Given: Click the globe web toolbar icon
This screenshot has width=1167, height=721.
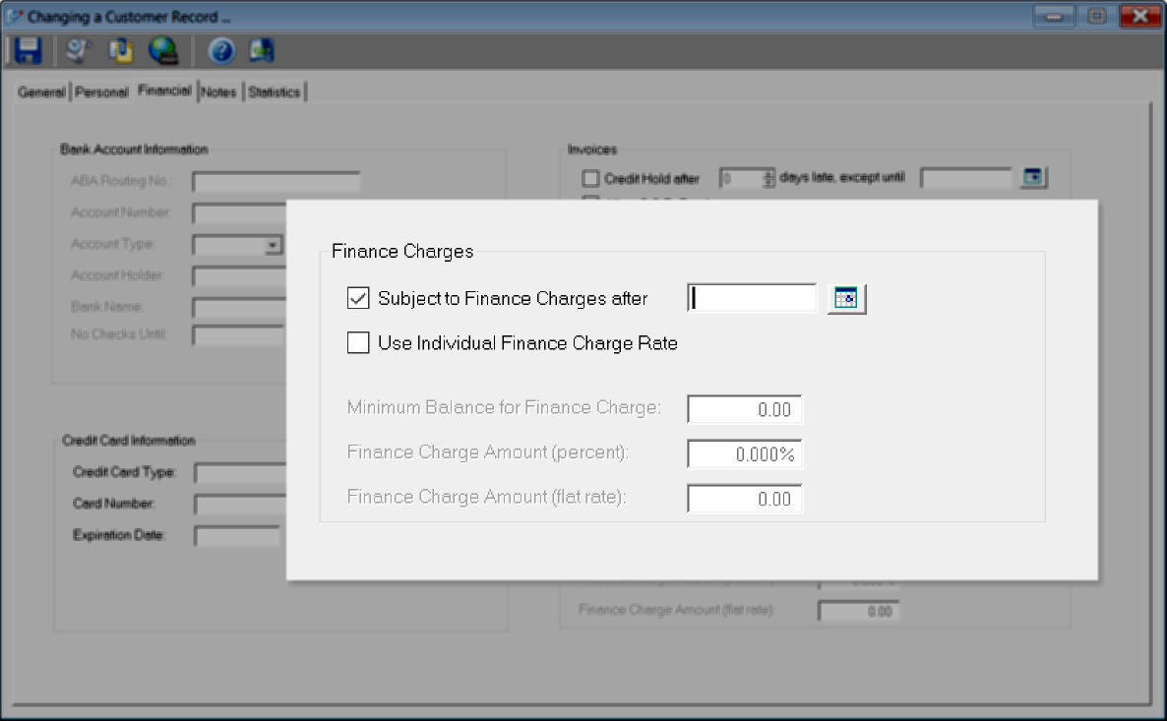Looking at the screenshot, I should coord(163,50).
